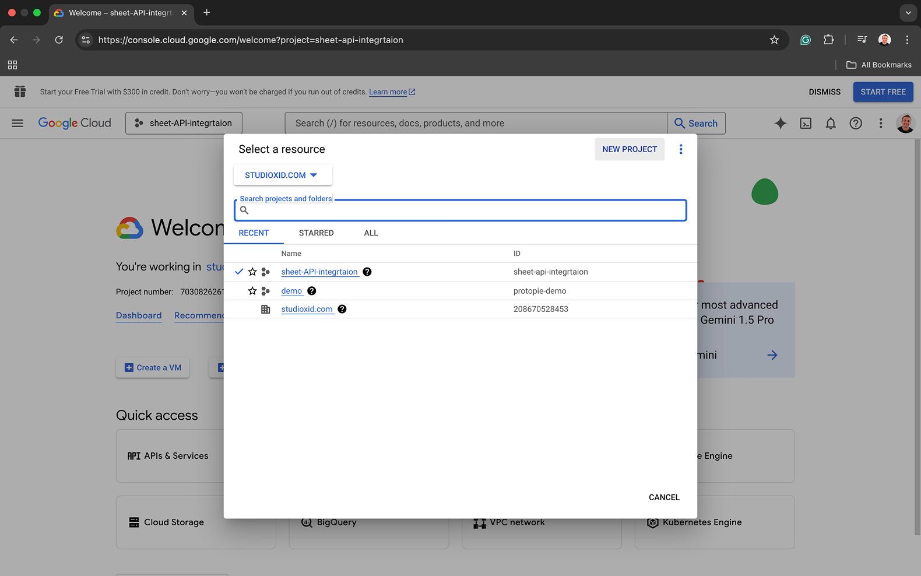Switch to the ALL tab
The width and height of the screenshot is (921, 576).
click(x=371, y=233)
